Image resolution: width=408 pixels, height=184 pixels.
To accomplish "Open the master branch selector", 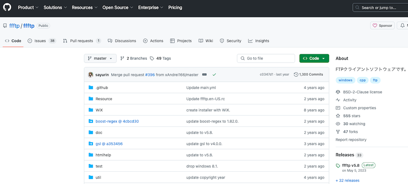I will tap(100, 58).
